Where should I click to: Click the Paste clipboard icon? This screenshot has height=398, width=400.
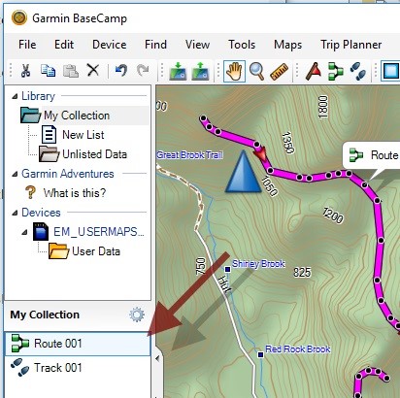coord(71,70)
